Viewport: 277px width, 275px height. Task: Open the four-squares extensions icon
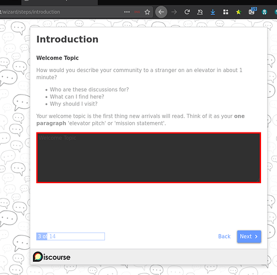tap(226, 12)
